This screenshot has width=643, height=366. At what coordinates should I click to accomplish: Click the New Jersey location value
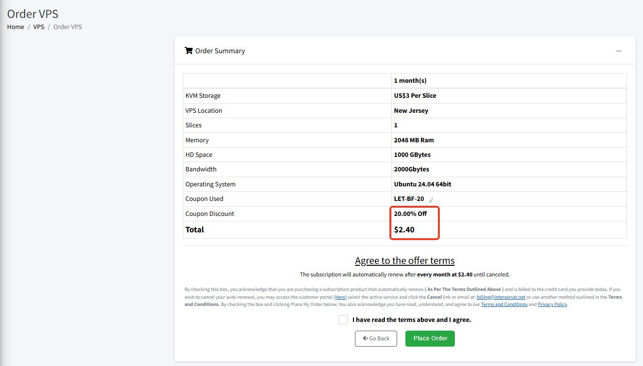pyautogui.click(x=411, y=110)
